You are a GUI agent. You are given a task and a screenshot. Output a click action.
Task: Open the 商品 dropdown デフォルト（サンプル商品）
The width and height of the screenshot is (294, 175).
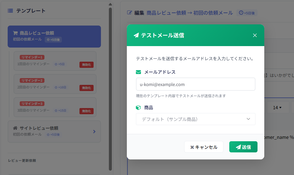pos(196,119)
